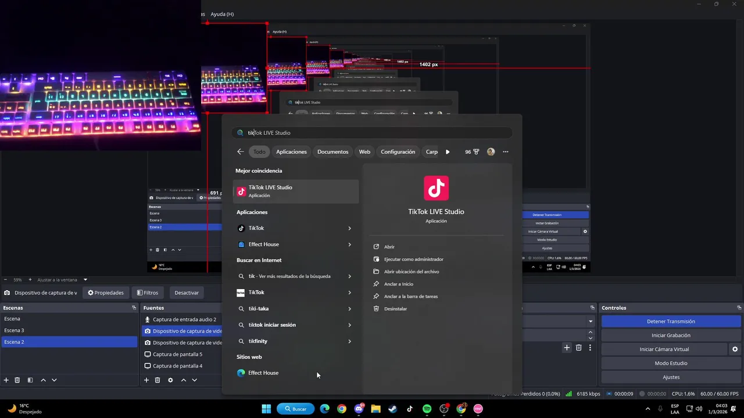Move selected source up in Fuentes
Viewport: 744px width, 418px height.
183,380
